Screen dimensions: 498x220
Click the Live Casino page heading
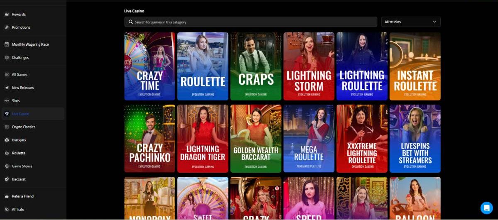point(134,11)
